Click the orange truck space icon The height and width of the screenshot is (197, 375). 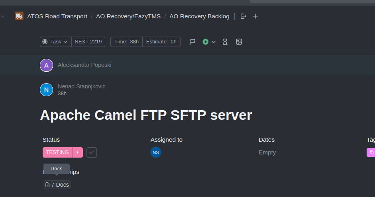[x=19, y=16]
